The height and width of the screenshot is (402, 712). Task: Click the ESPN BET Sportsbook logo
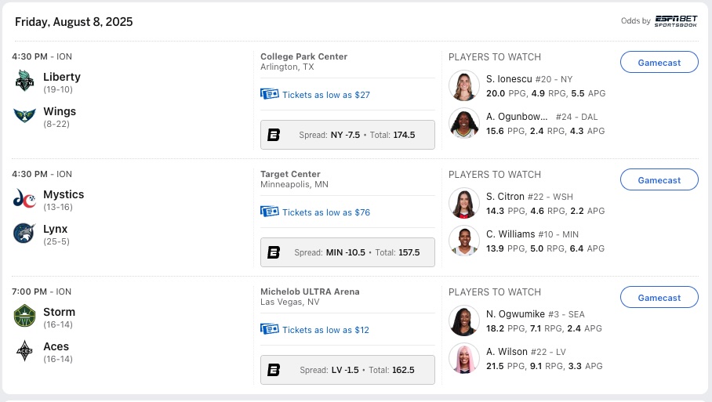point(676,21)
